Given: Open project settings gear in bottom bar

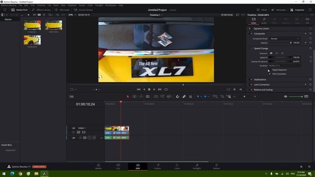Looking at the screenshot, I should pyautogui.click(x=309, y=167).
